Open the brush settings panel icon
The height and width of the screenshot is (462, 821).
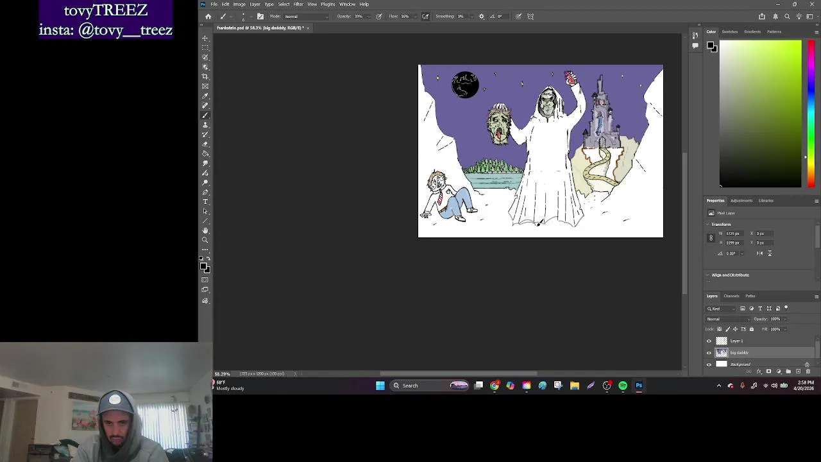point(260,16)
